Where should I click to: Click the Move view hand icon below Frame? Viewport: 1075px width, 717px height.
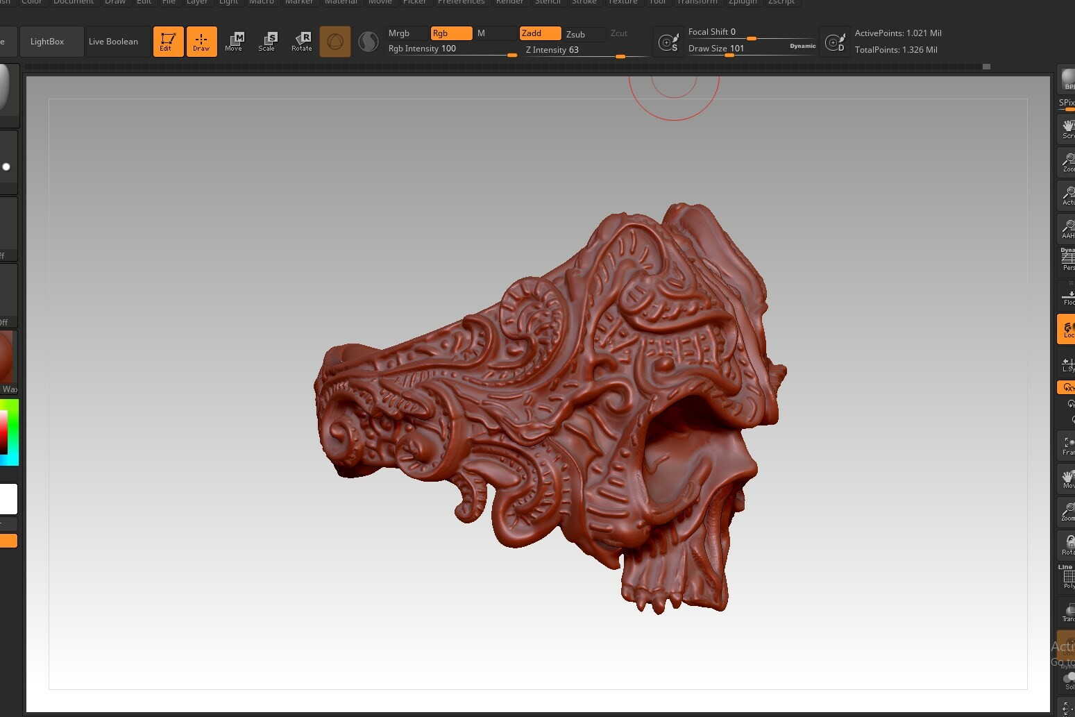(x=1067, y=479)
